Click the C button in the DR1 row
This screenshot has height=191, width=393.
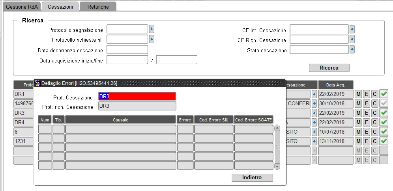(x=374, y=94)
